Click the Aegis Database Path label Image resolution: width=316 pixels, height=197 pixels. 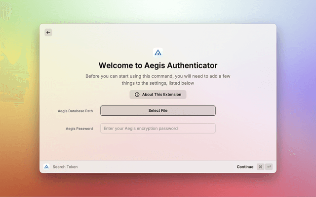tap(75, 111)
